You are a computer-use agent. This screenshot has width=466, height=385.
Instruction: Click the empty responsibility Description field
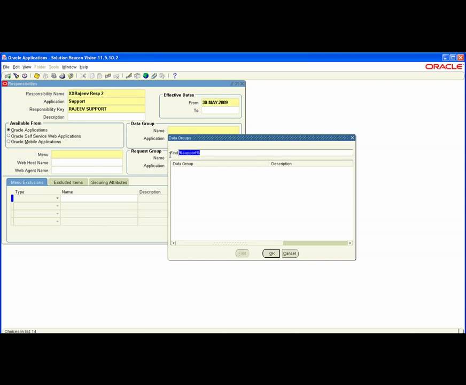click(x=106, y=117)
